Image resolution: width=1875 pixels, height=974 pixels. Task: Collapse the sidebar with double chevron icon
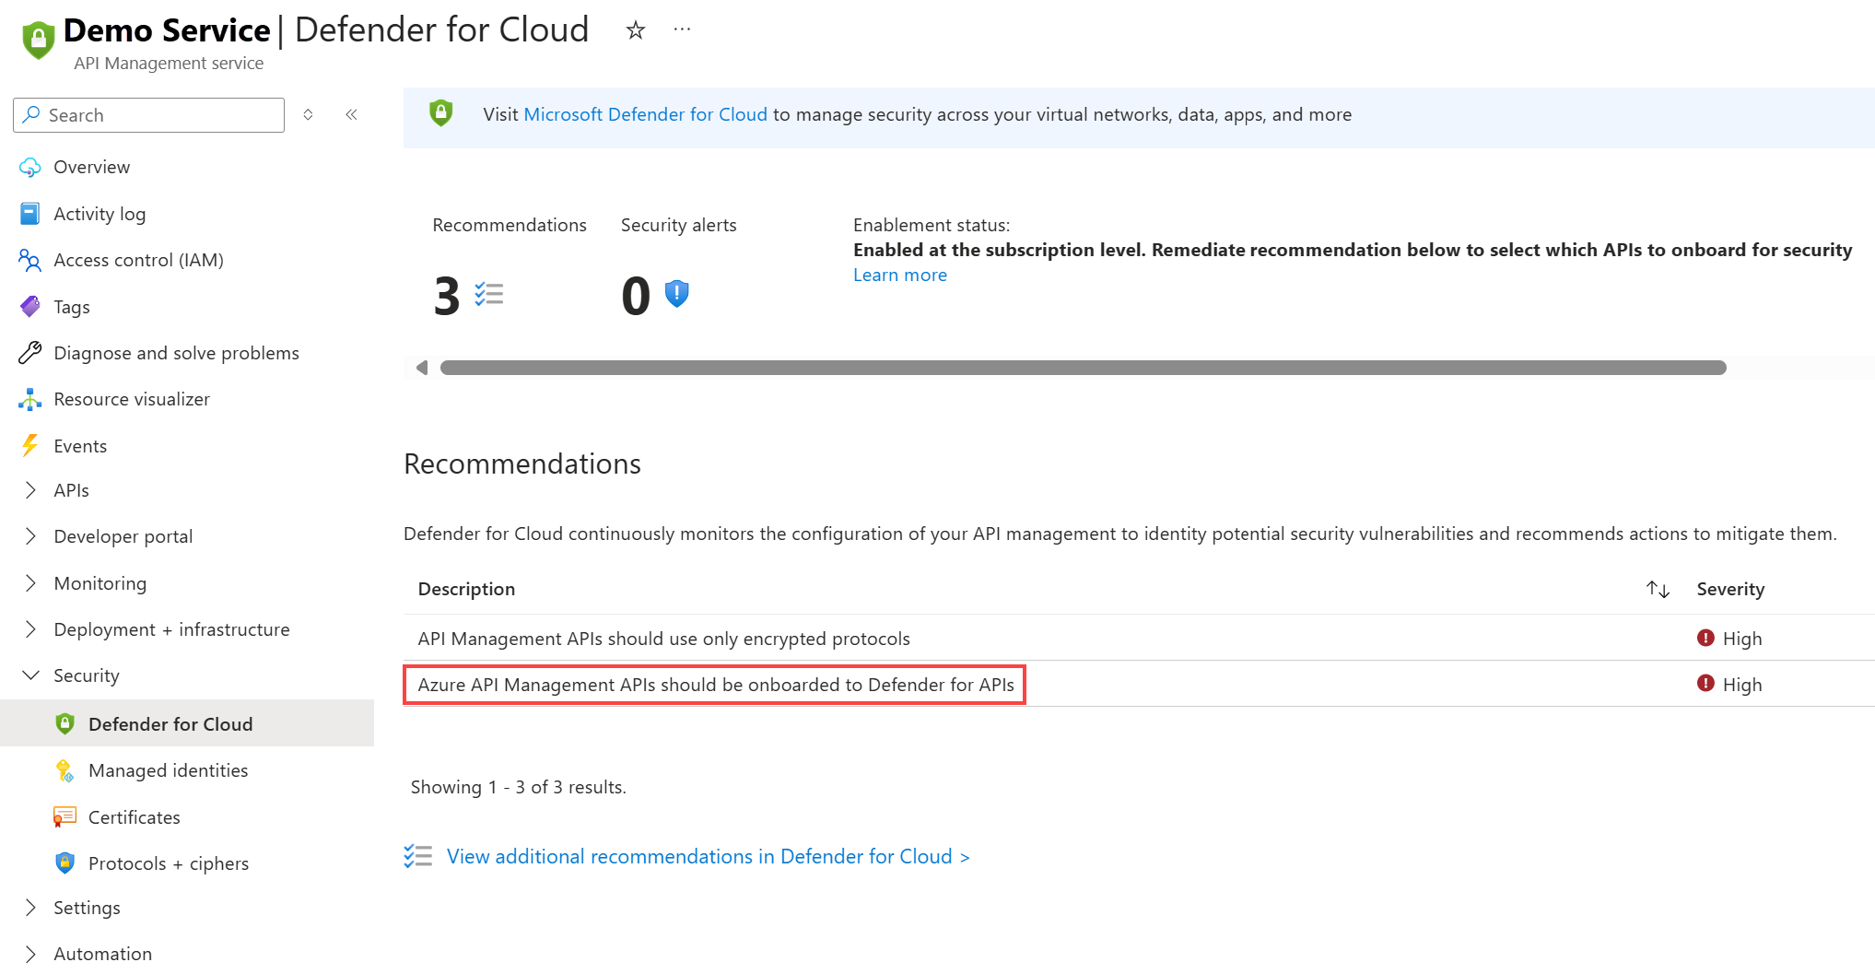point(351,114)
